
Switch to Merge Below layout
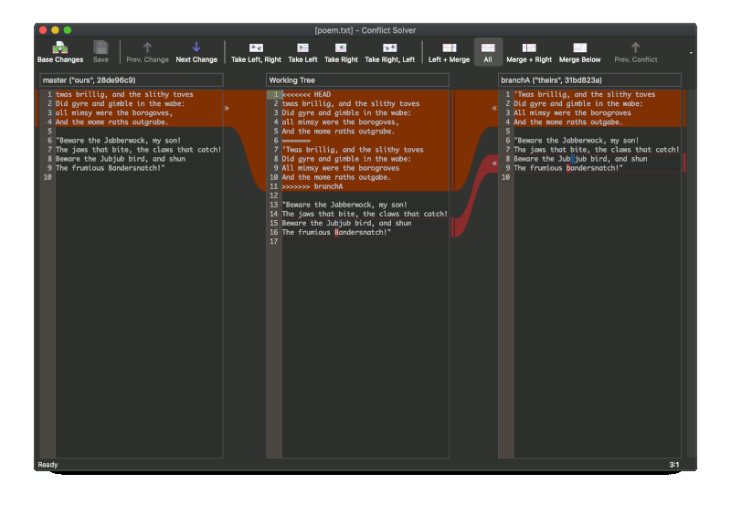tap(579, 52)
